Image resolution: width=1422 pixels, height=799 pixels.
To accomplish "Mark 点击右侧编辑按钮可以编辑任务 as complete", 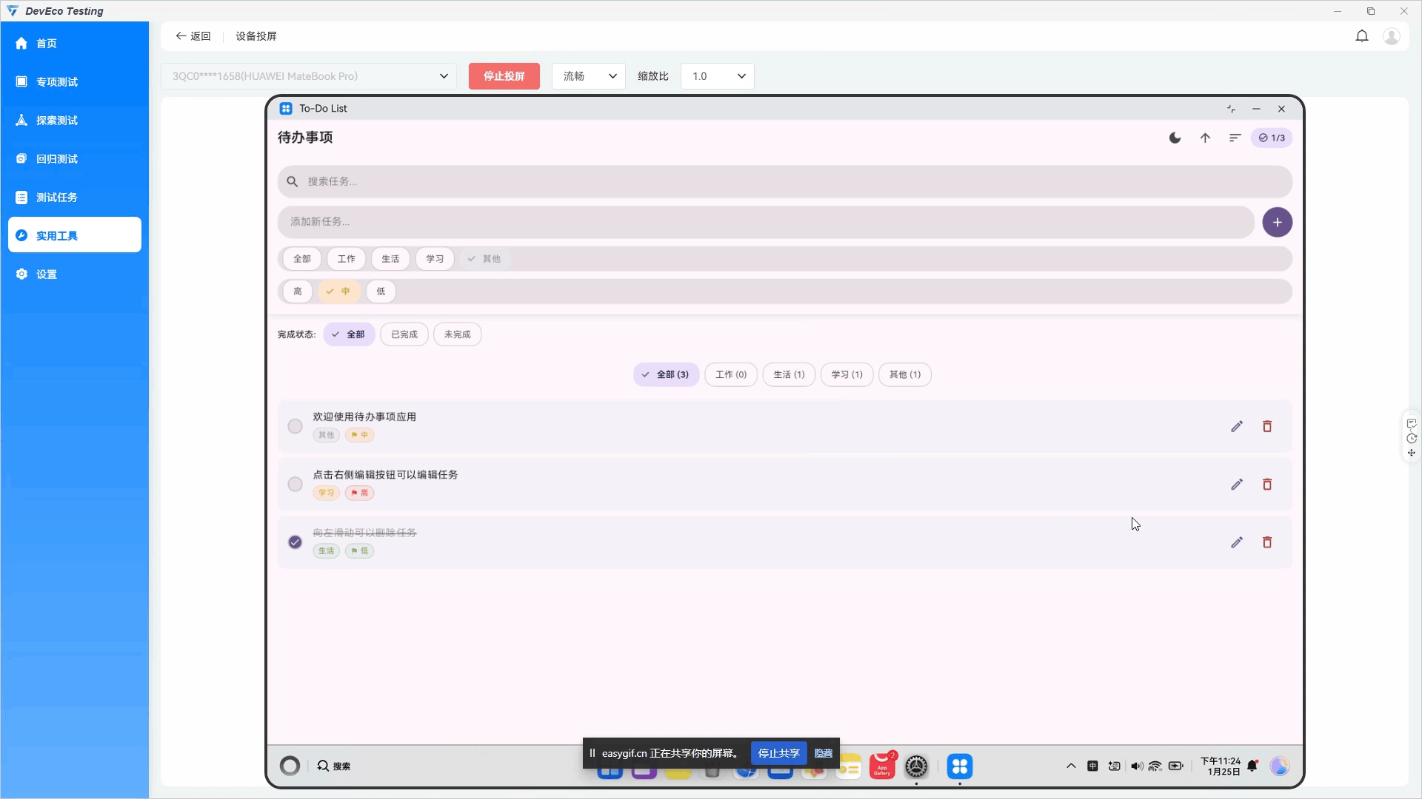I will (x=295, y=484).
